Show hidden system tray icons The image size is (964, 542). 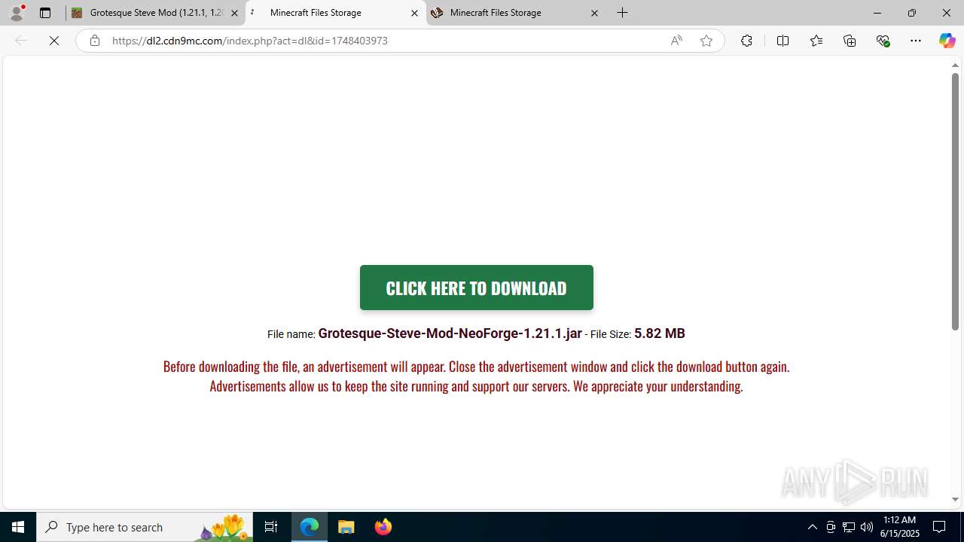[x=812, y=527]
